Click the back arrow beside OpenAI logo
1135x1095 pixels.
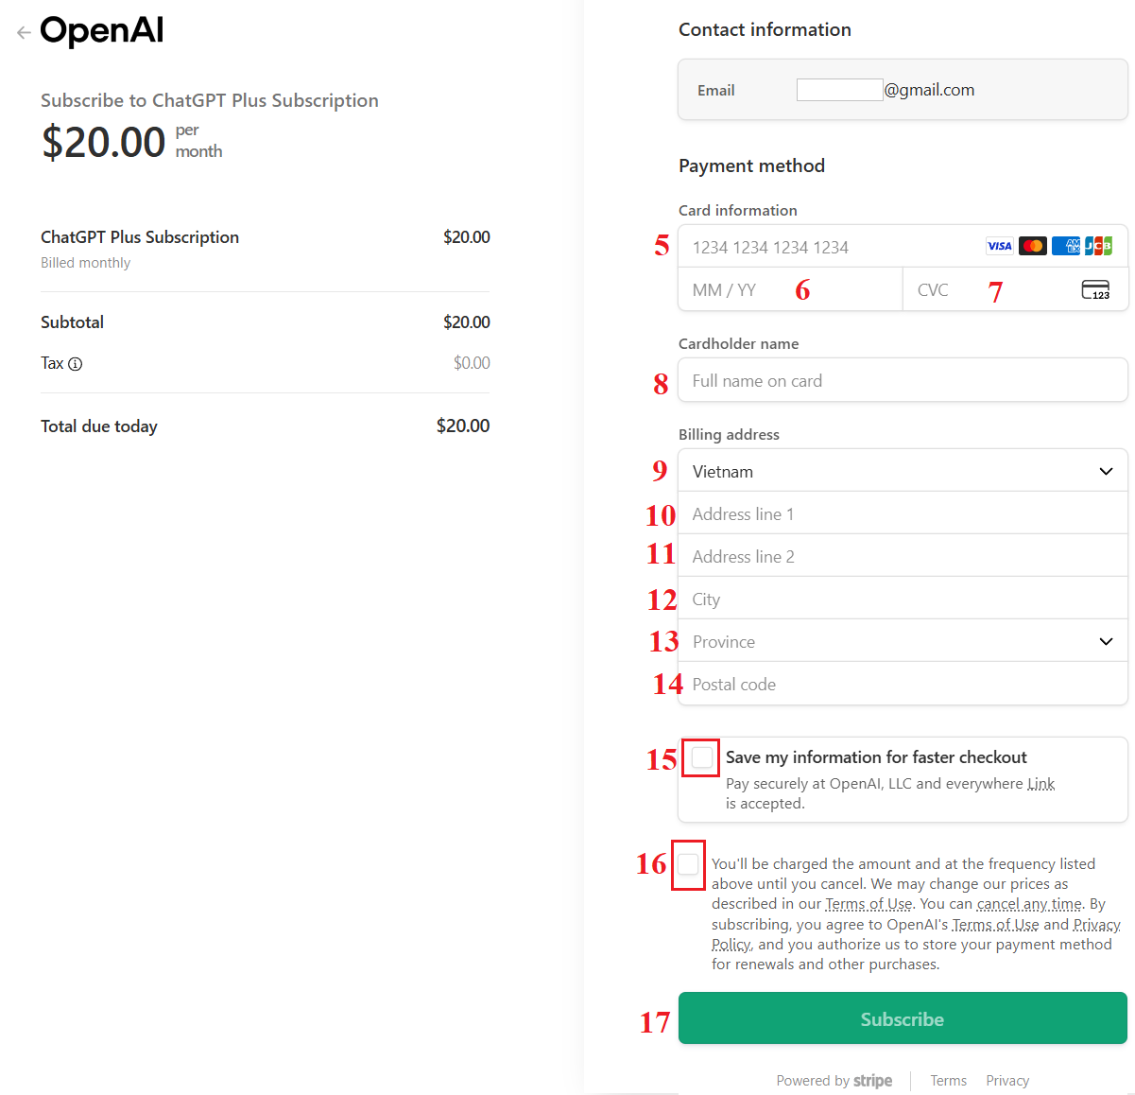(x=24, y=32)
